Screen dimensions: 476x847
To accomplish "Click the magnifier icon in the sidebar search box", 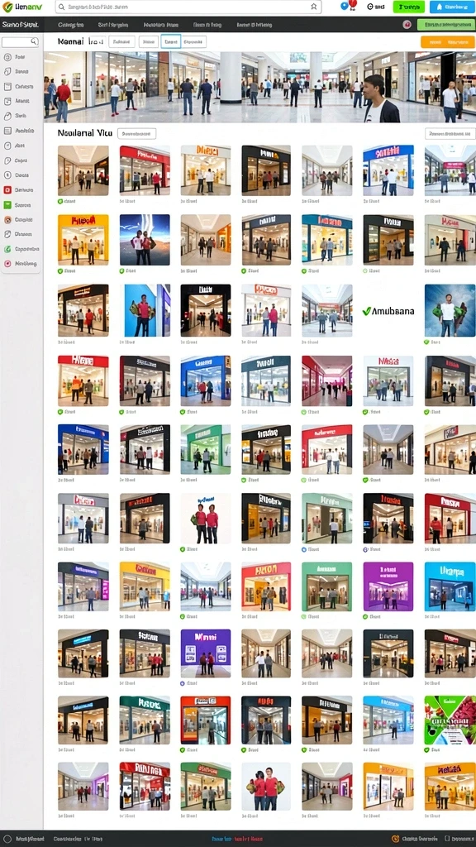I will pyautogui.click(x=34, y=41).
